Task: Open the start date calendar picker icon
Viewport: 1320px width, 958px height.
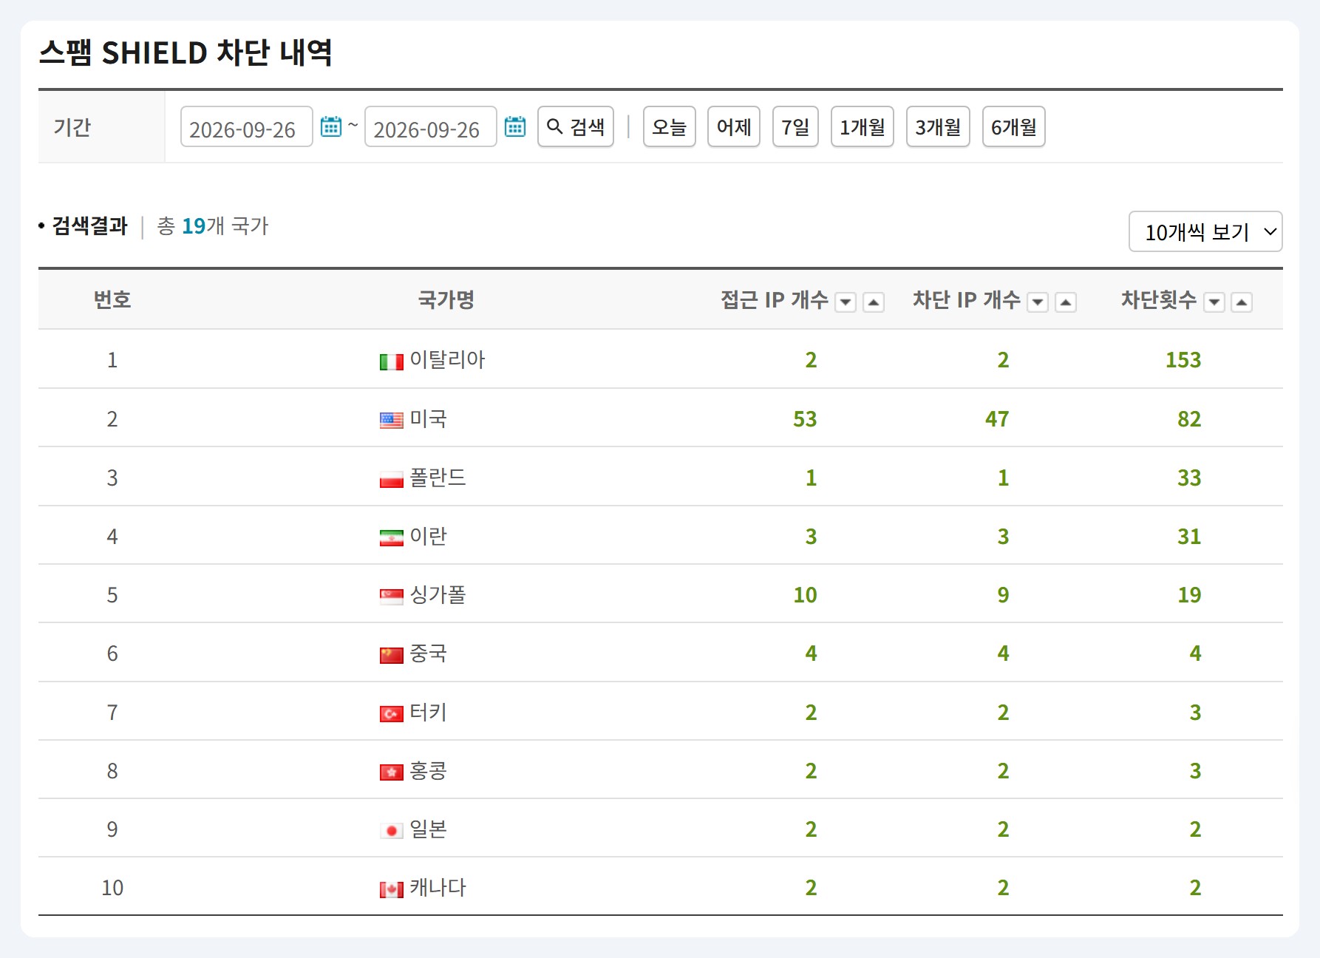Action: point(330,126)
